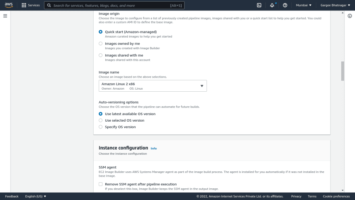Click the Instance configuration heading
The image size is (355, 200).
[x=123, y=148]
